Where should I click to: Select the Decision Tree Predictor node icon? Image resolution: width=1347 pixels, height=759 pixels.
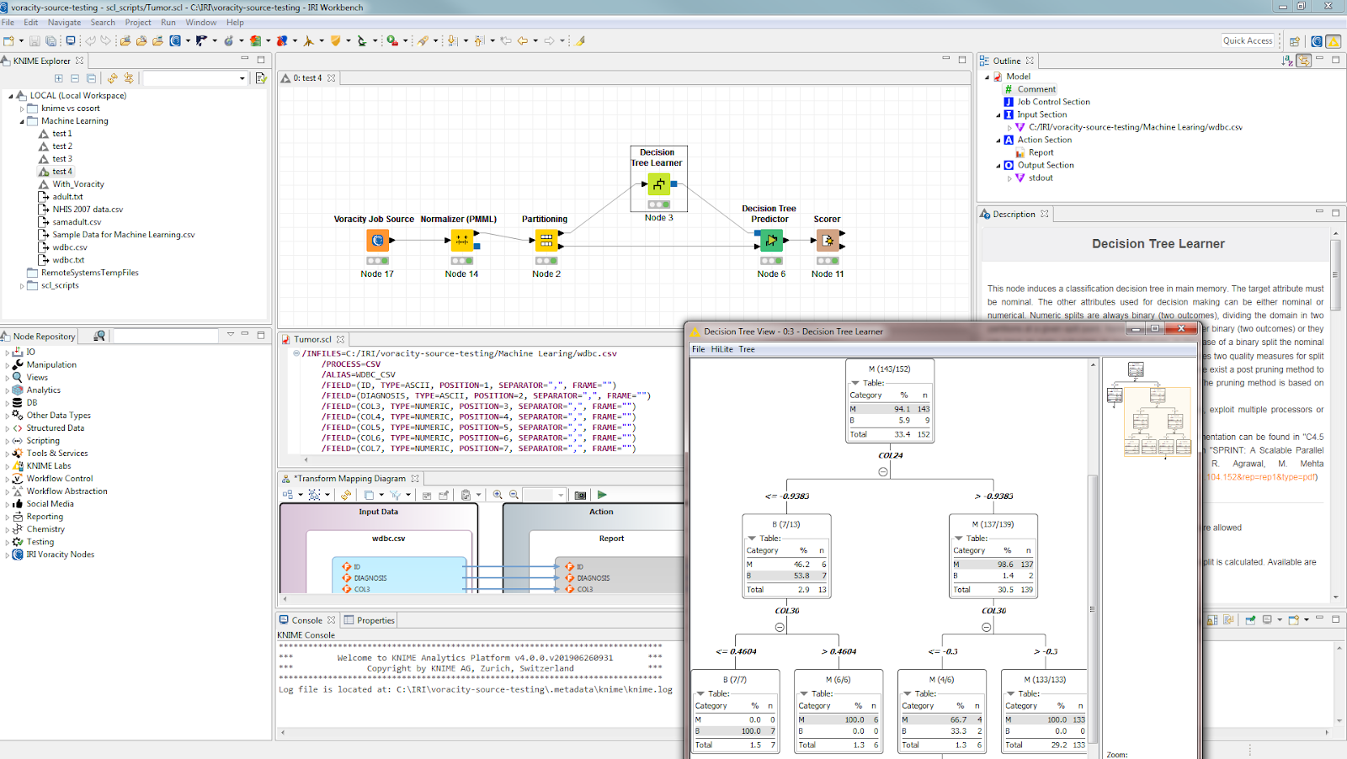coord(771,241)
